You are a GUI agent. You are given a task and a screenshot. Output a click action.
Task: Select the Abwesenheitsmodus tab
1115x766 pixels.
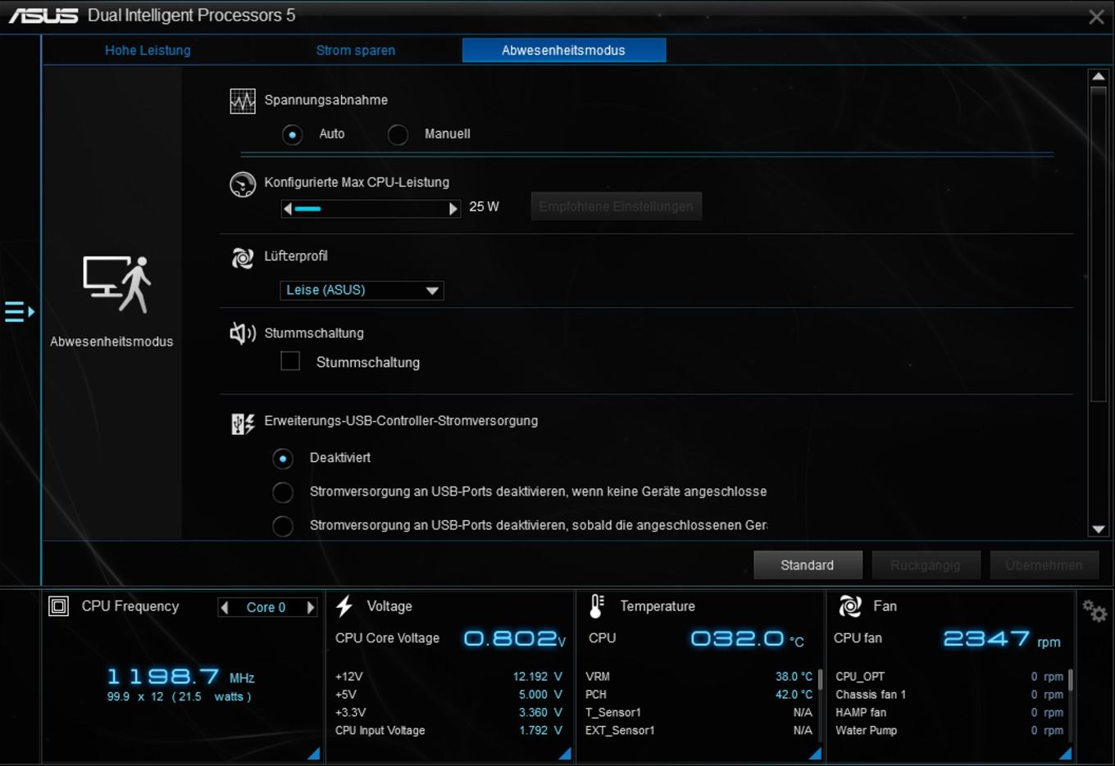(564, 50)
